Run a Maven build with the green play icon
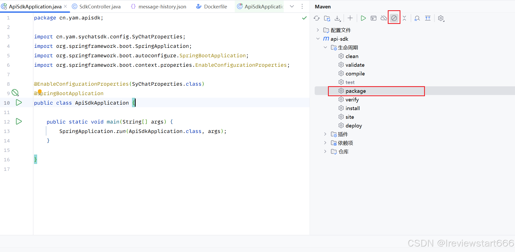This screenshot has height=252, width=515. (x=363, y=18)
